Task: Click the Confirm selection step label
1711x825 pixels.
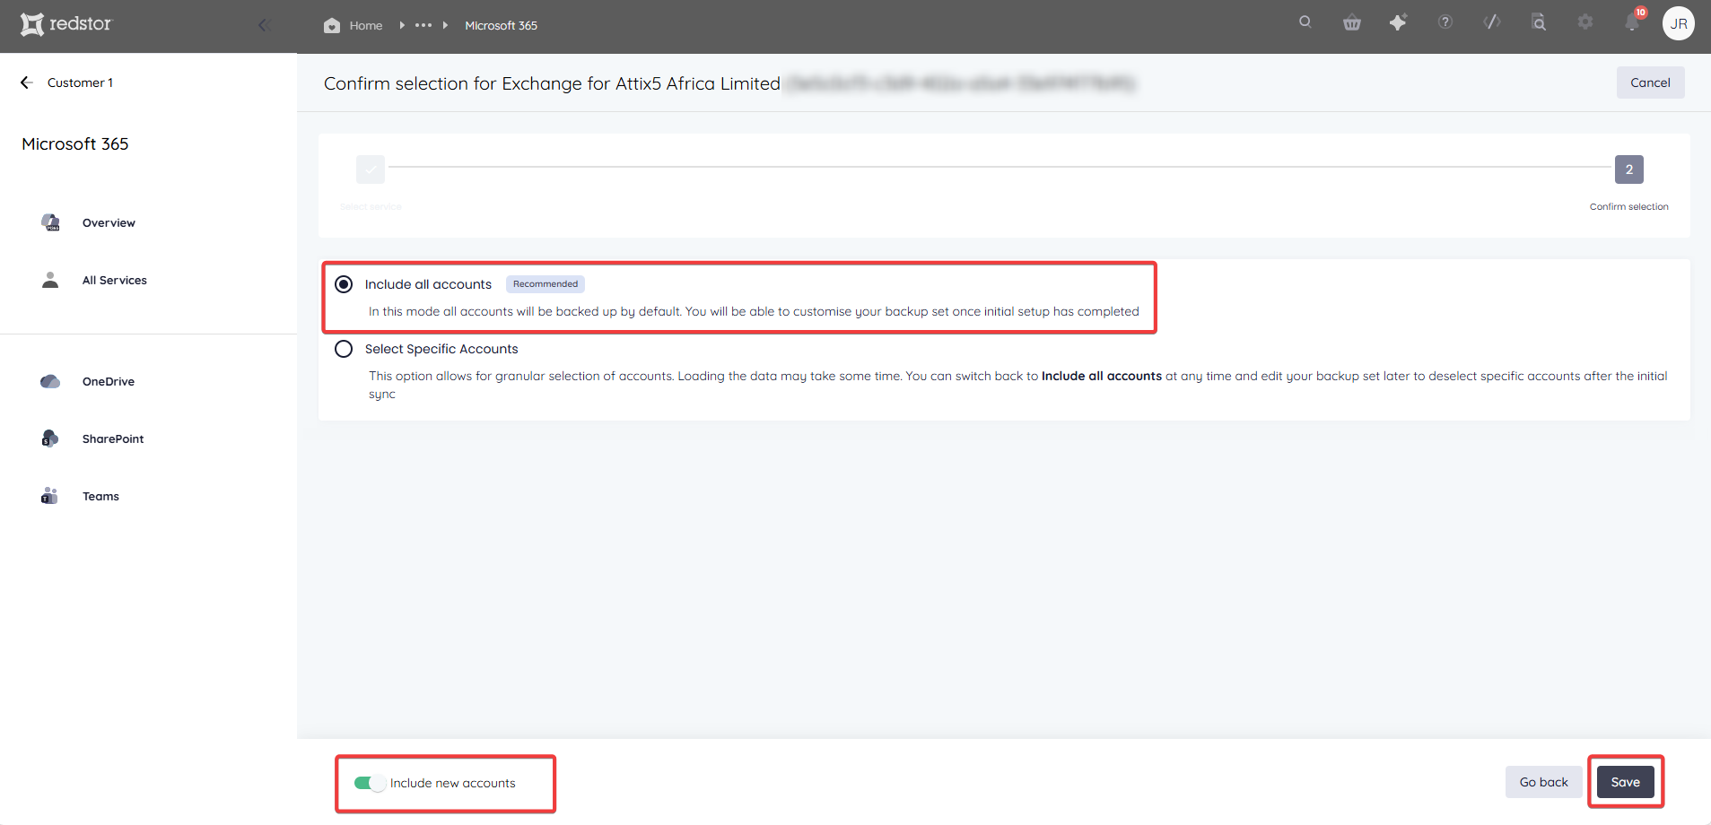Action: 1628,207
